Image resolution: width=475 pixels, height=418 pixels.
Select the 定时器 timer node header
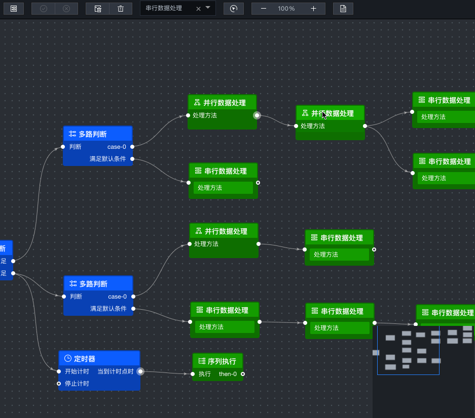click(x=99, y=358)
